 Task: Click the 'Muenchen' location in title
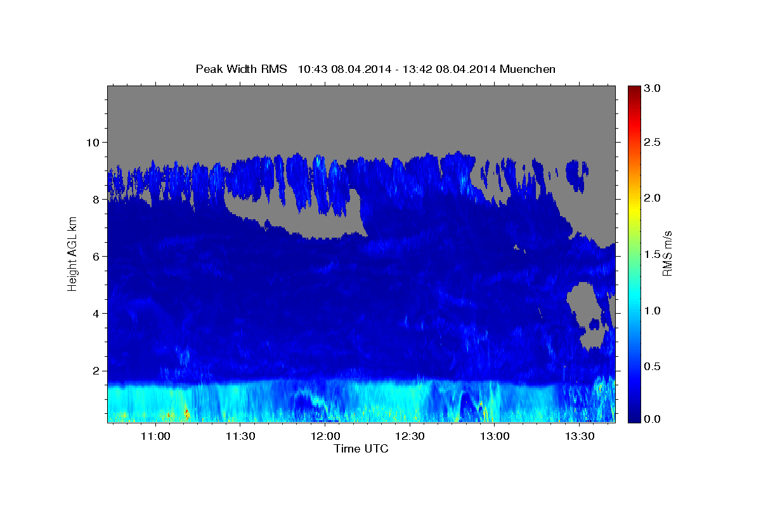tap(528, 69)
